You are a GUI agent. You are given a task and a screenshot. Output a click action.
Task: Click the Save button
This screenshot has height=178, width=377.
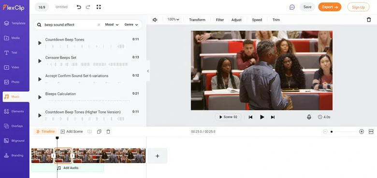pos(307,7)
